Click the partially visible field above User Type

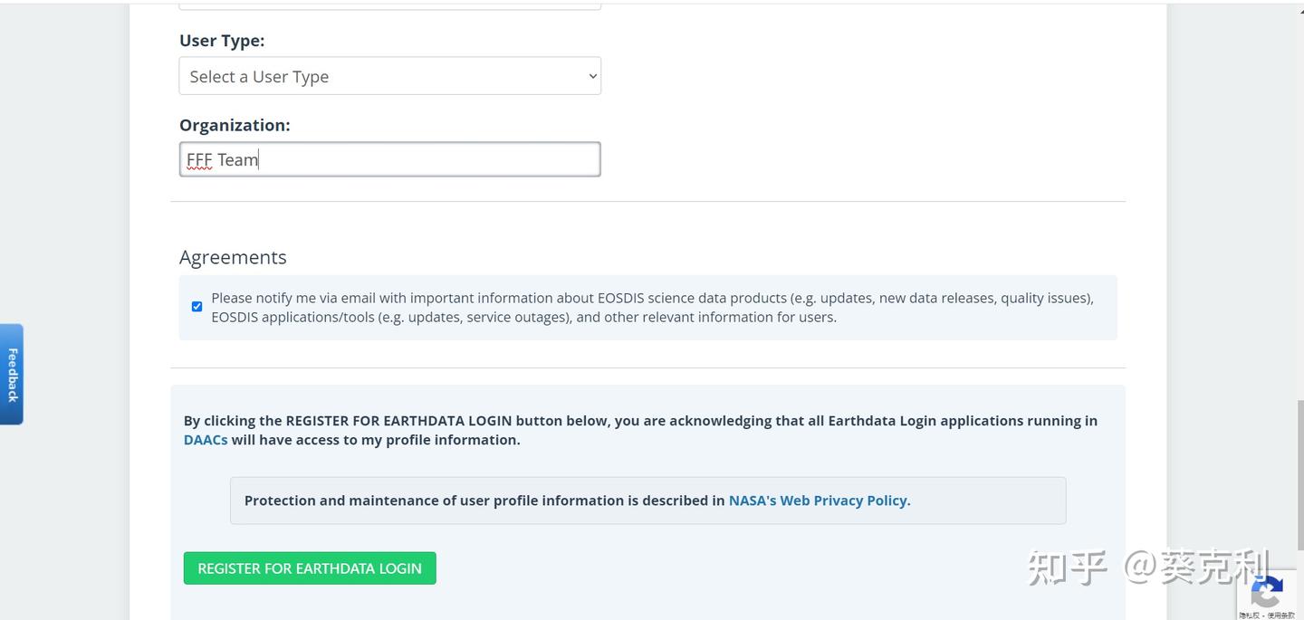click(x=389, y=5)
